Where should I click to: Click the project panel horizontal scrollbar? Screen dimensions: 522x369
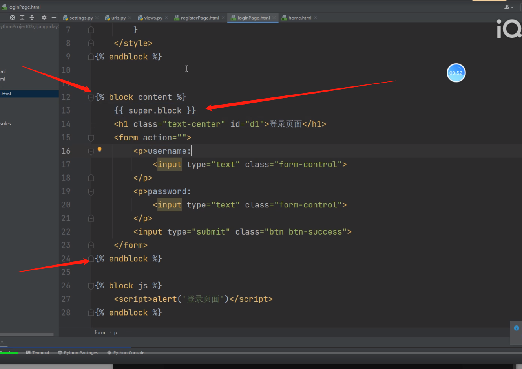click(x=27, y=335)
